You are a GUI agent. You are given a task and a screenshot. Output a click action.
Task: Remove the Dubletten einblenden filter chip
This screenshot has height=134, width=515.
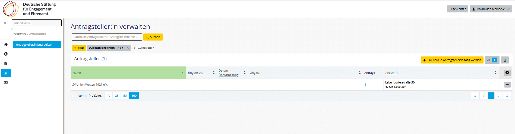[x=128, y=48]
